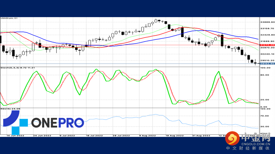275x154 pixels.
Task: Select the 31699.90 price axis label
Action: [x=267, y=42]
